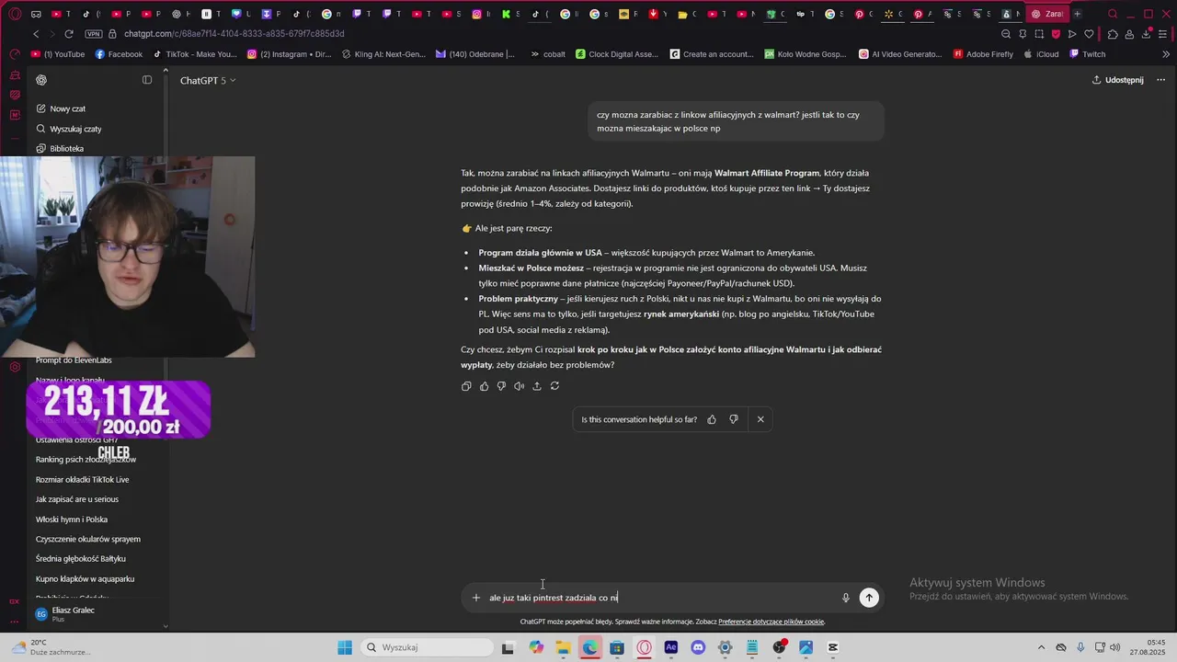
Task: Dismiss the 'Is this conversation helpful' prompt
Action: coord(760,419)
